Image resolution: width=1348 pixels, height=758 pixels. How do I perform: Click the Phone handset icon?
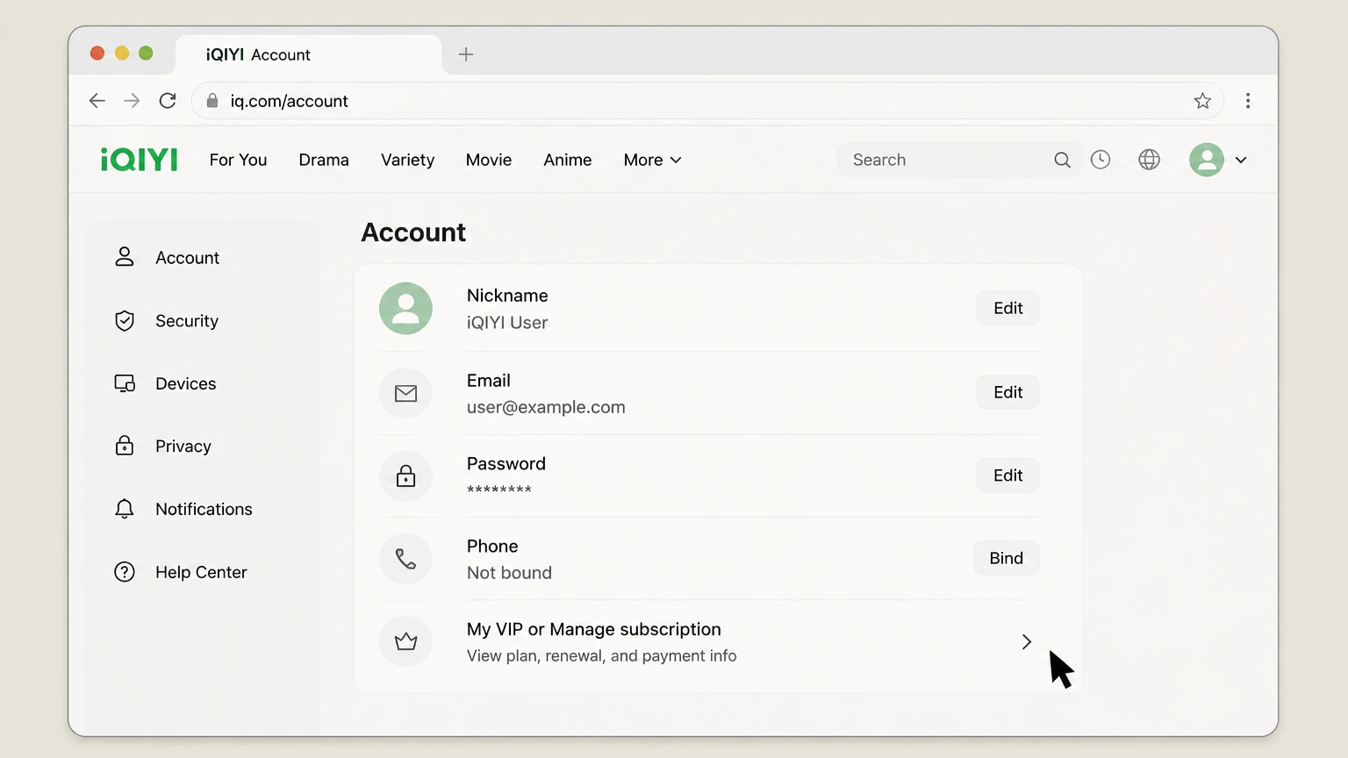click(405, 559)
